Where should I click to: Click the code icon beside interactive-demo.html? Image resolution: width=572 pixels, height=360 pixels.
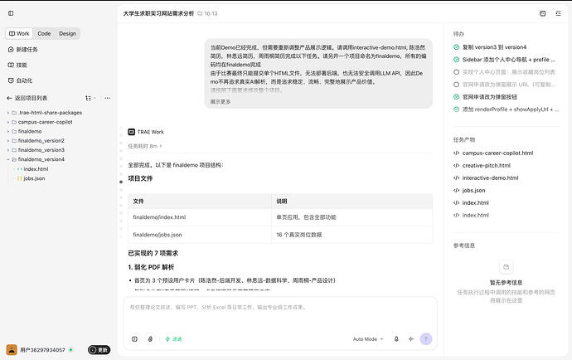coord(456,178)
